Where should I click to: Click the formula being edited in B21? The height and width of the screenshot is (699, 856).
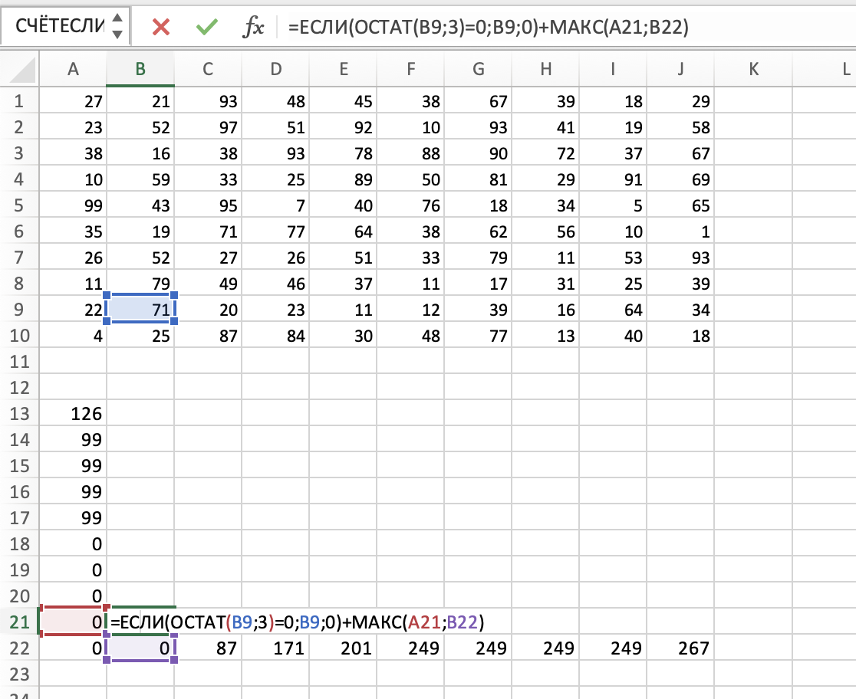click(299, 622)
